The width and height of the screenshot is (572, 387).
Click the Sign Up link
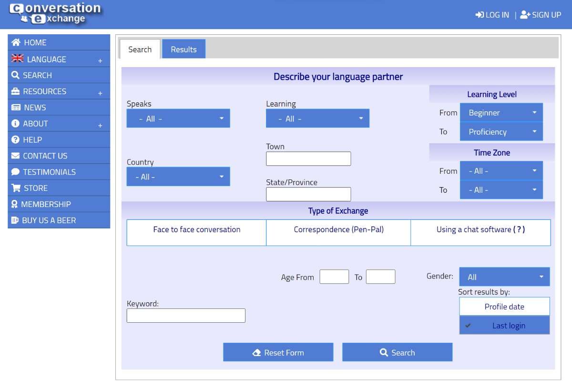541,15
